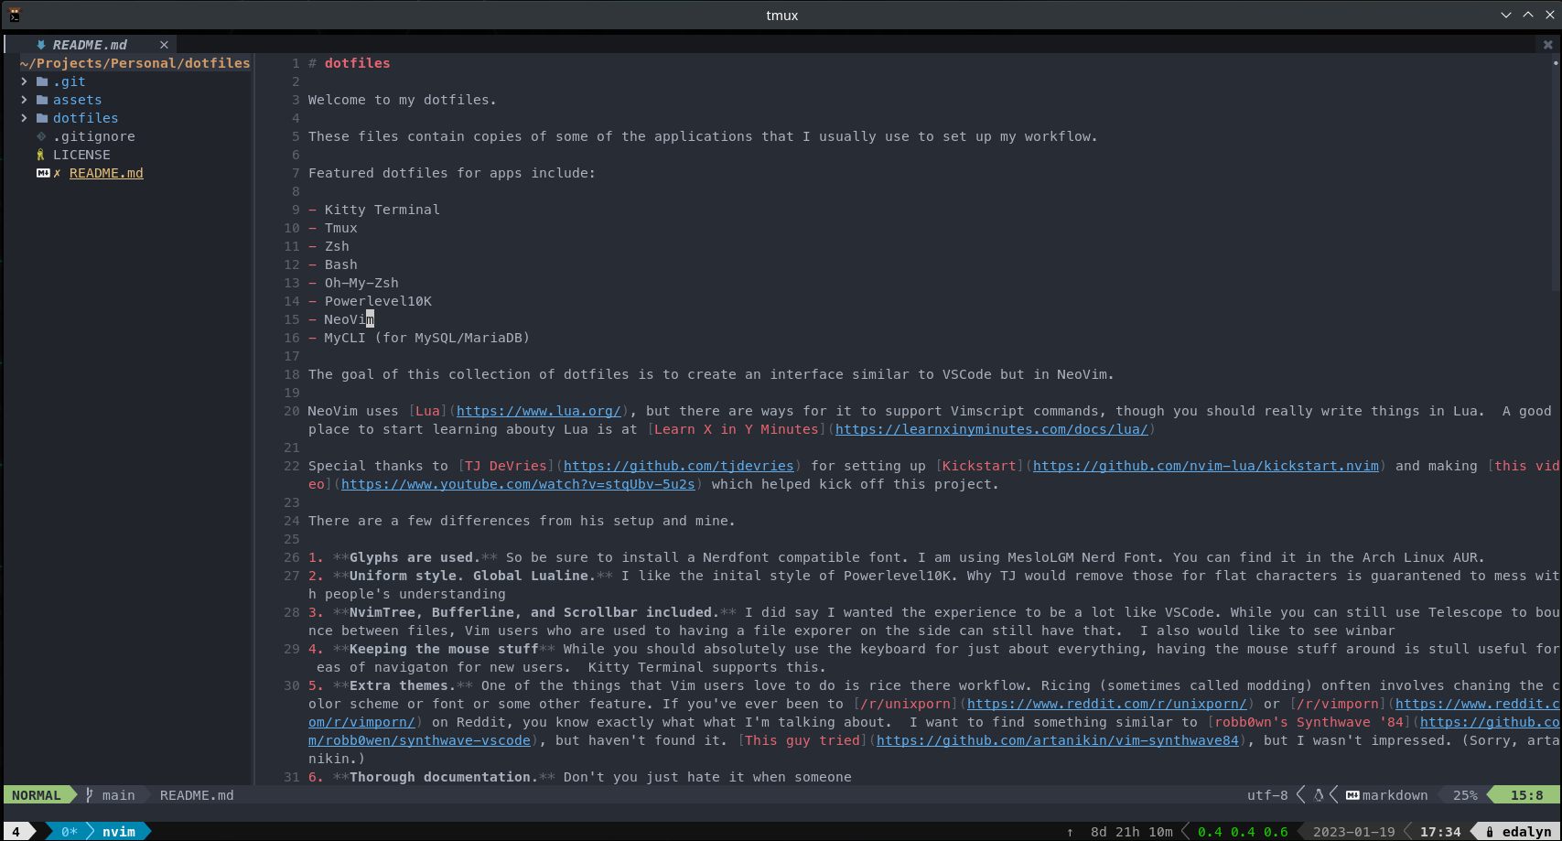
Task: Select the dotfiles folder name in tree
Action: click(86, 118)
